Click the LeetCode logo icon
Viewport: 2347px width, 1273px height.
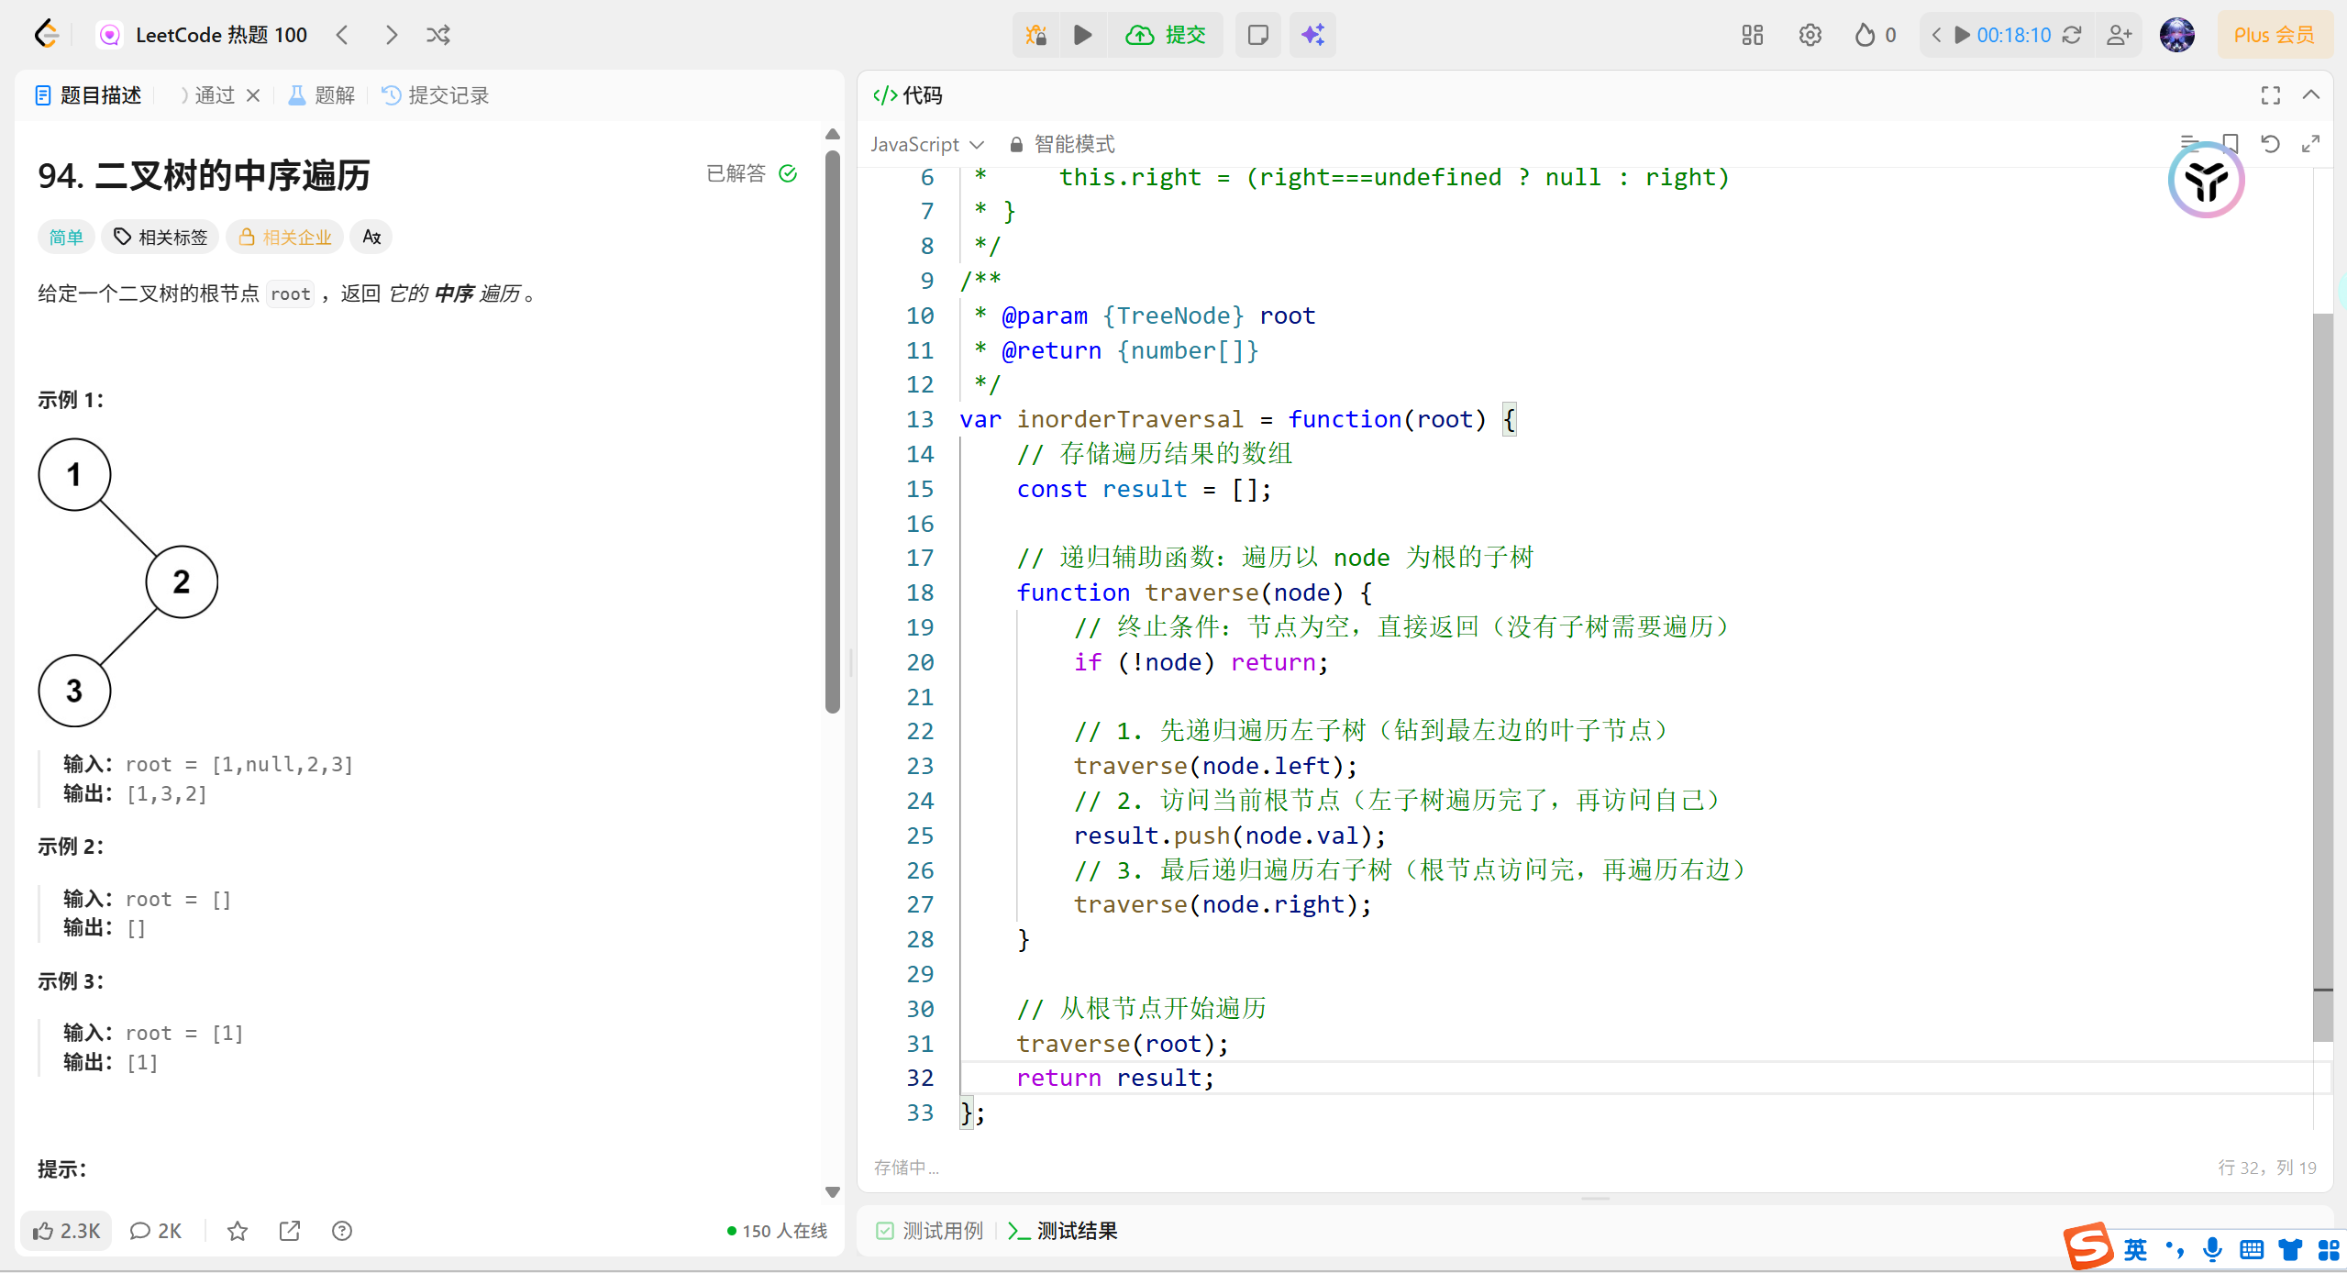click(x=46, y=35)
